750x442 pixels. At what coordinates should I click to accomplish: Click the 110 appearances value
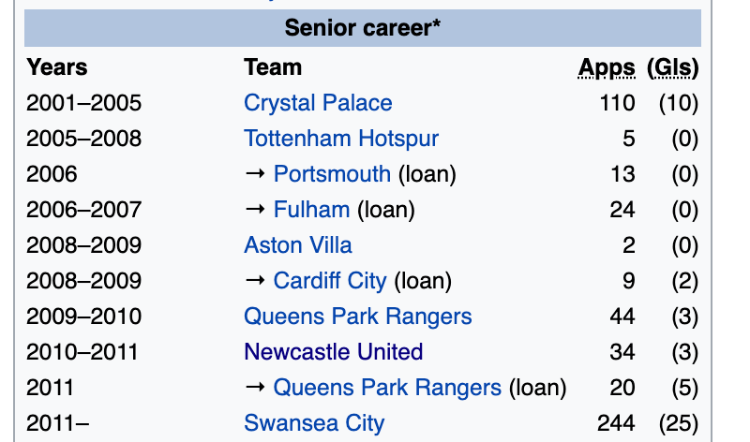tap(617, 103)
